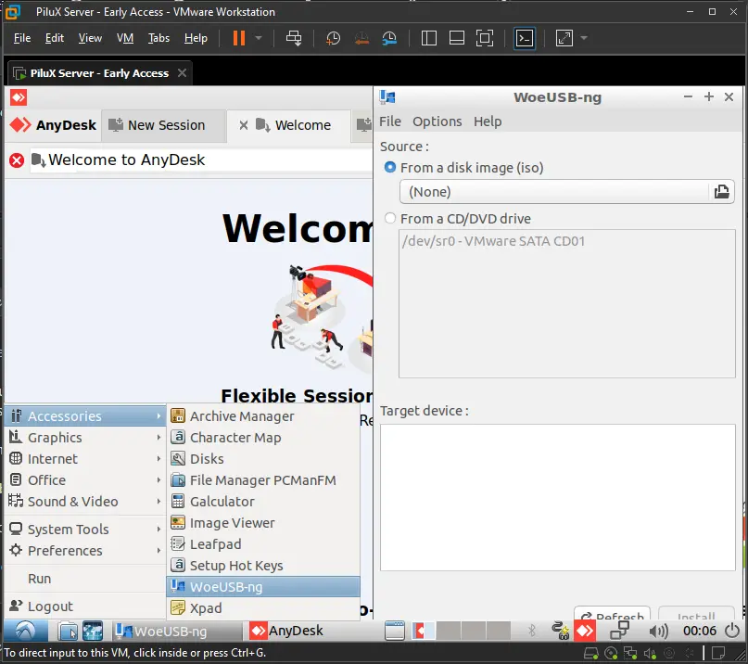Select From a CD/DVD drive radio
The width and height of the screenshot is (748, 664).
390,218
